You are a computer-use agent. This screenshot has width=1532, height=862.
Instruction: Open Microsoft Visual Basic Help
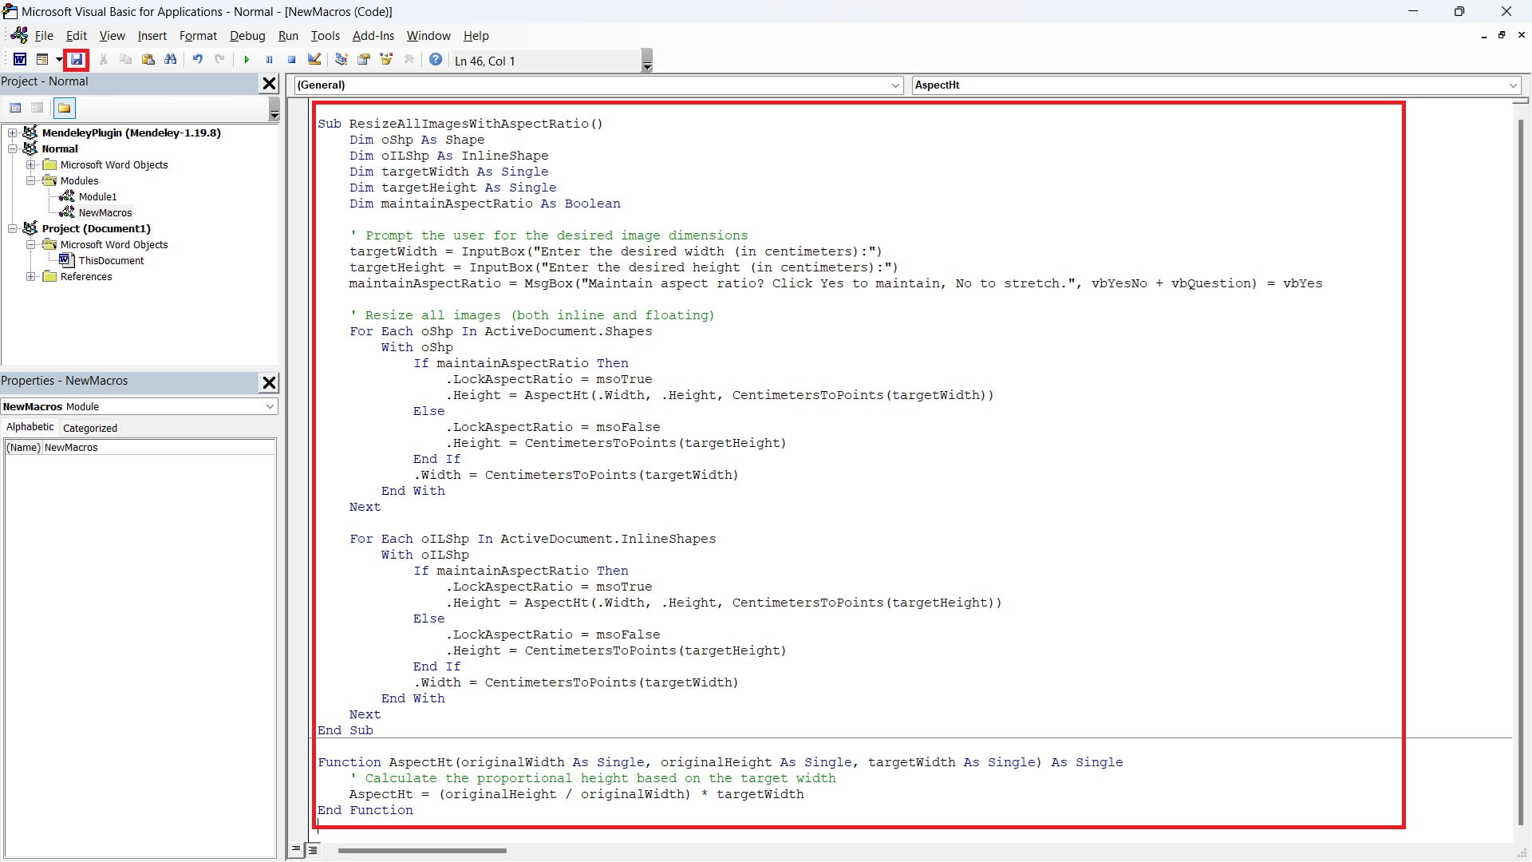click(x=436, y=59)
